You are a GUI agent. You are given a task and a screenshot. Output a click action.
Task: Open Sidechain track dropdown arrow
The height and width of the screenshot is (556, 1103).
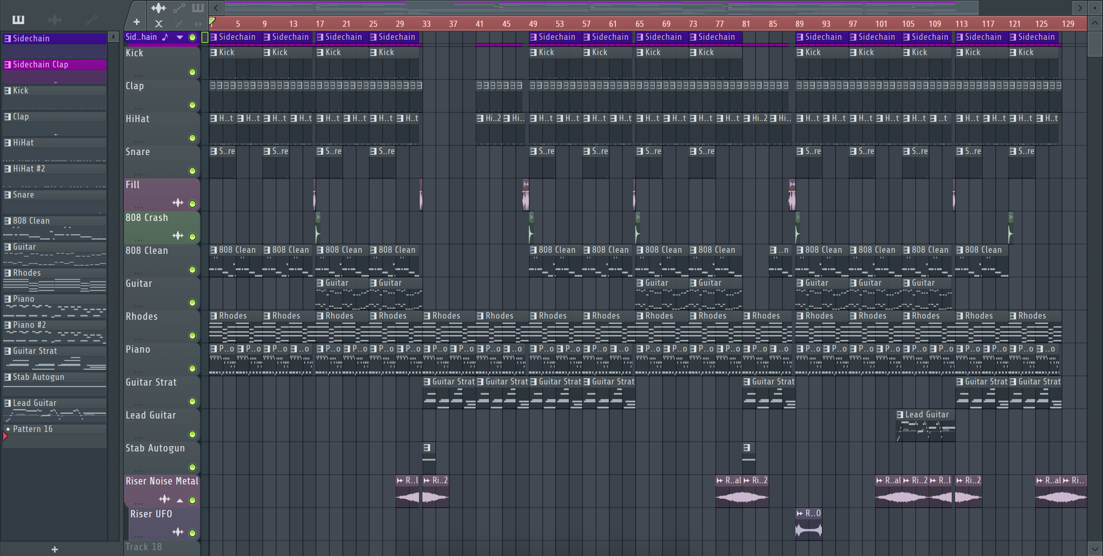coord(180,38)
